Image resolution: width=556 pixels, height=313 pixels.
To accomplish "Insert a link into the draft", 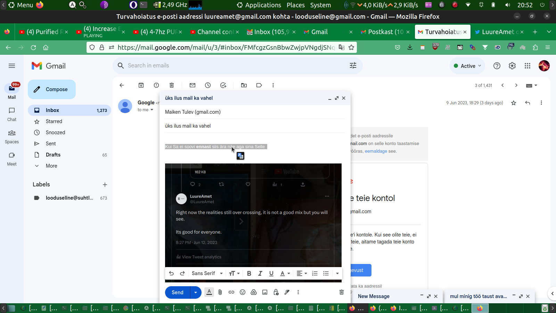I will [x=231, y=292].
